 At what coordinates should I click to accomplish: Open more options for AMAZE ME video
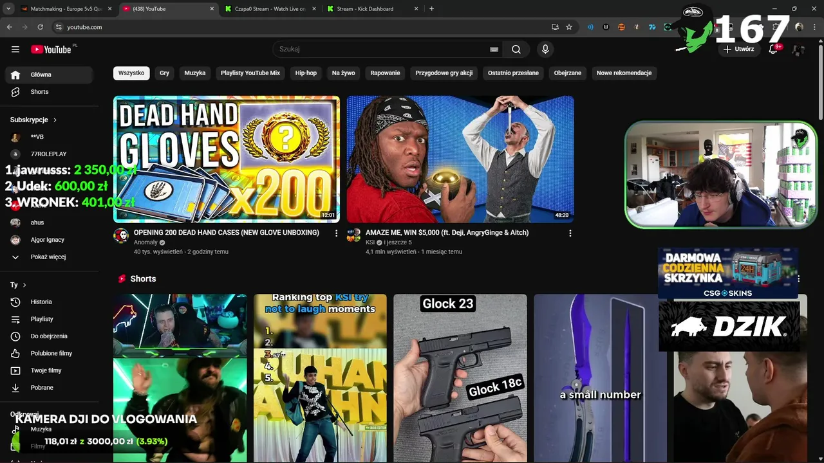(570, 233)
